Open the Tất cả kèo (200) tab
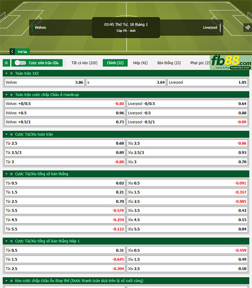Image resolution: width=252 pixels, height=288 pixels. [x=85, y=63]
